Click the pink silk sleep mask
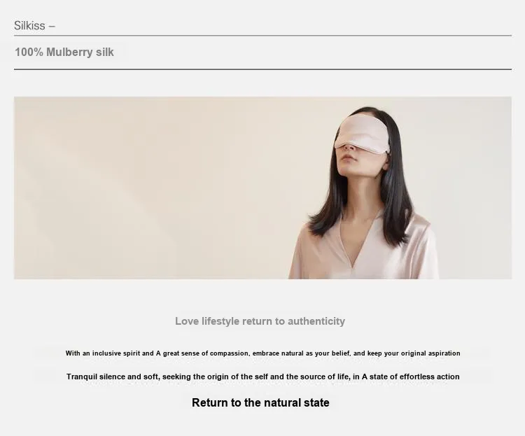The width and height of the screenshot is (525, 436). click(x=362, y=135)
